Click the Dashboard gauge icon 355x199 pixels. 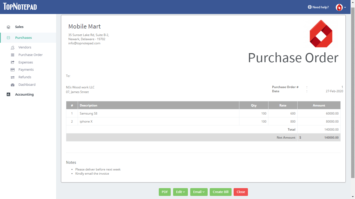pos(12,85)
